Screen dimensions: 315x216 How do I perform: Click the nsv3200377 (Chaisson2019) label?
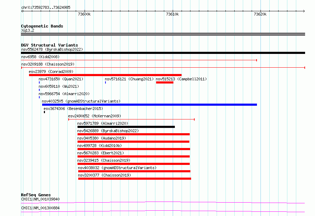tap(104, 175)
